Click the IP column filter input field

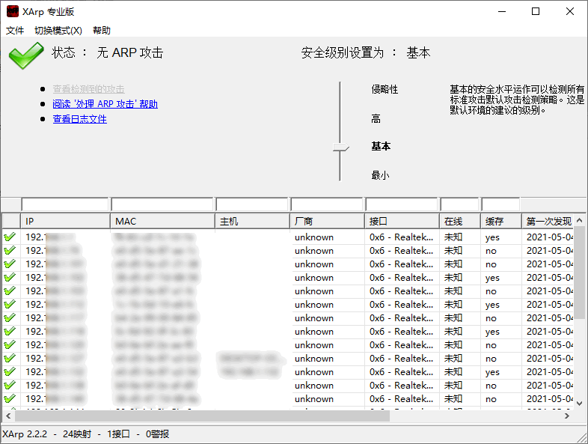[65, 204]
